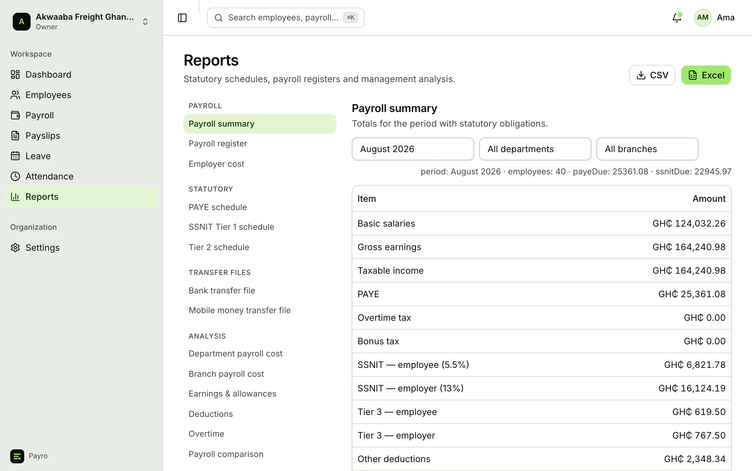Click the Dashboard grid icon

(15, 74)
